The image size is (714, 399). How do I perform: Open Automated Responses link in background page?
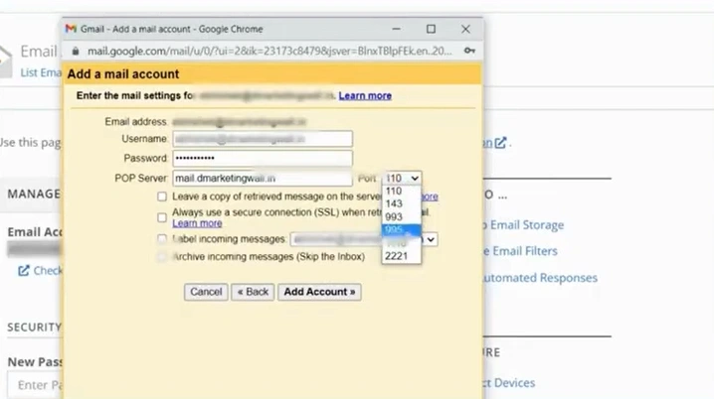coord(541,278)
